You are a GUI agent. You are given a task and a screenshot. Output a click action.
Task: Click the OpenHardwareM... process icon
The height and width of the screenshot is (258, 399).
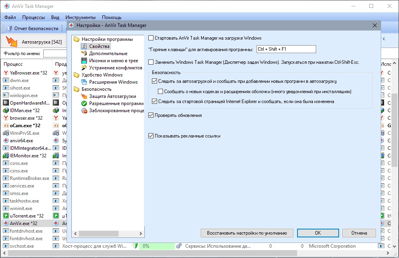click(x=6, y=103)
